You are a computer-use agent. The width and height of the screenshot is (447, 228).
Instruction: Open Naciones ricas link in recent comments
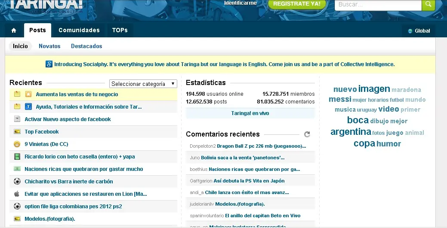click(254, 169)
